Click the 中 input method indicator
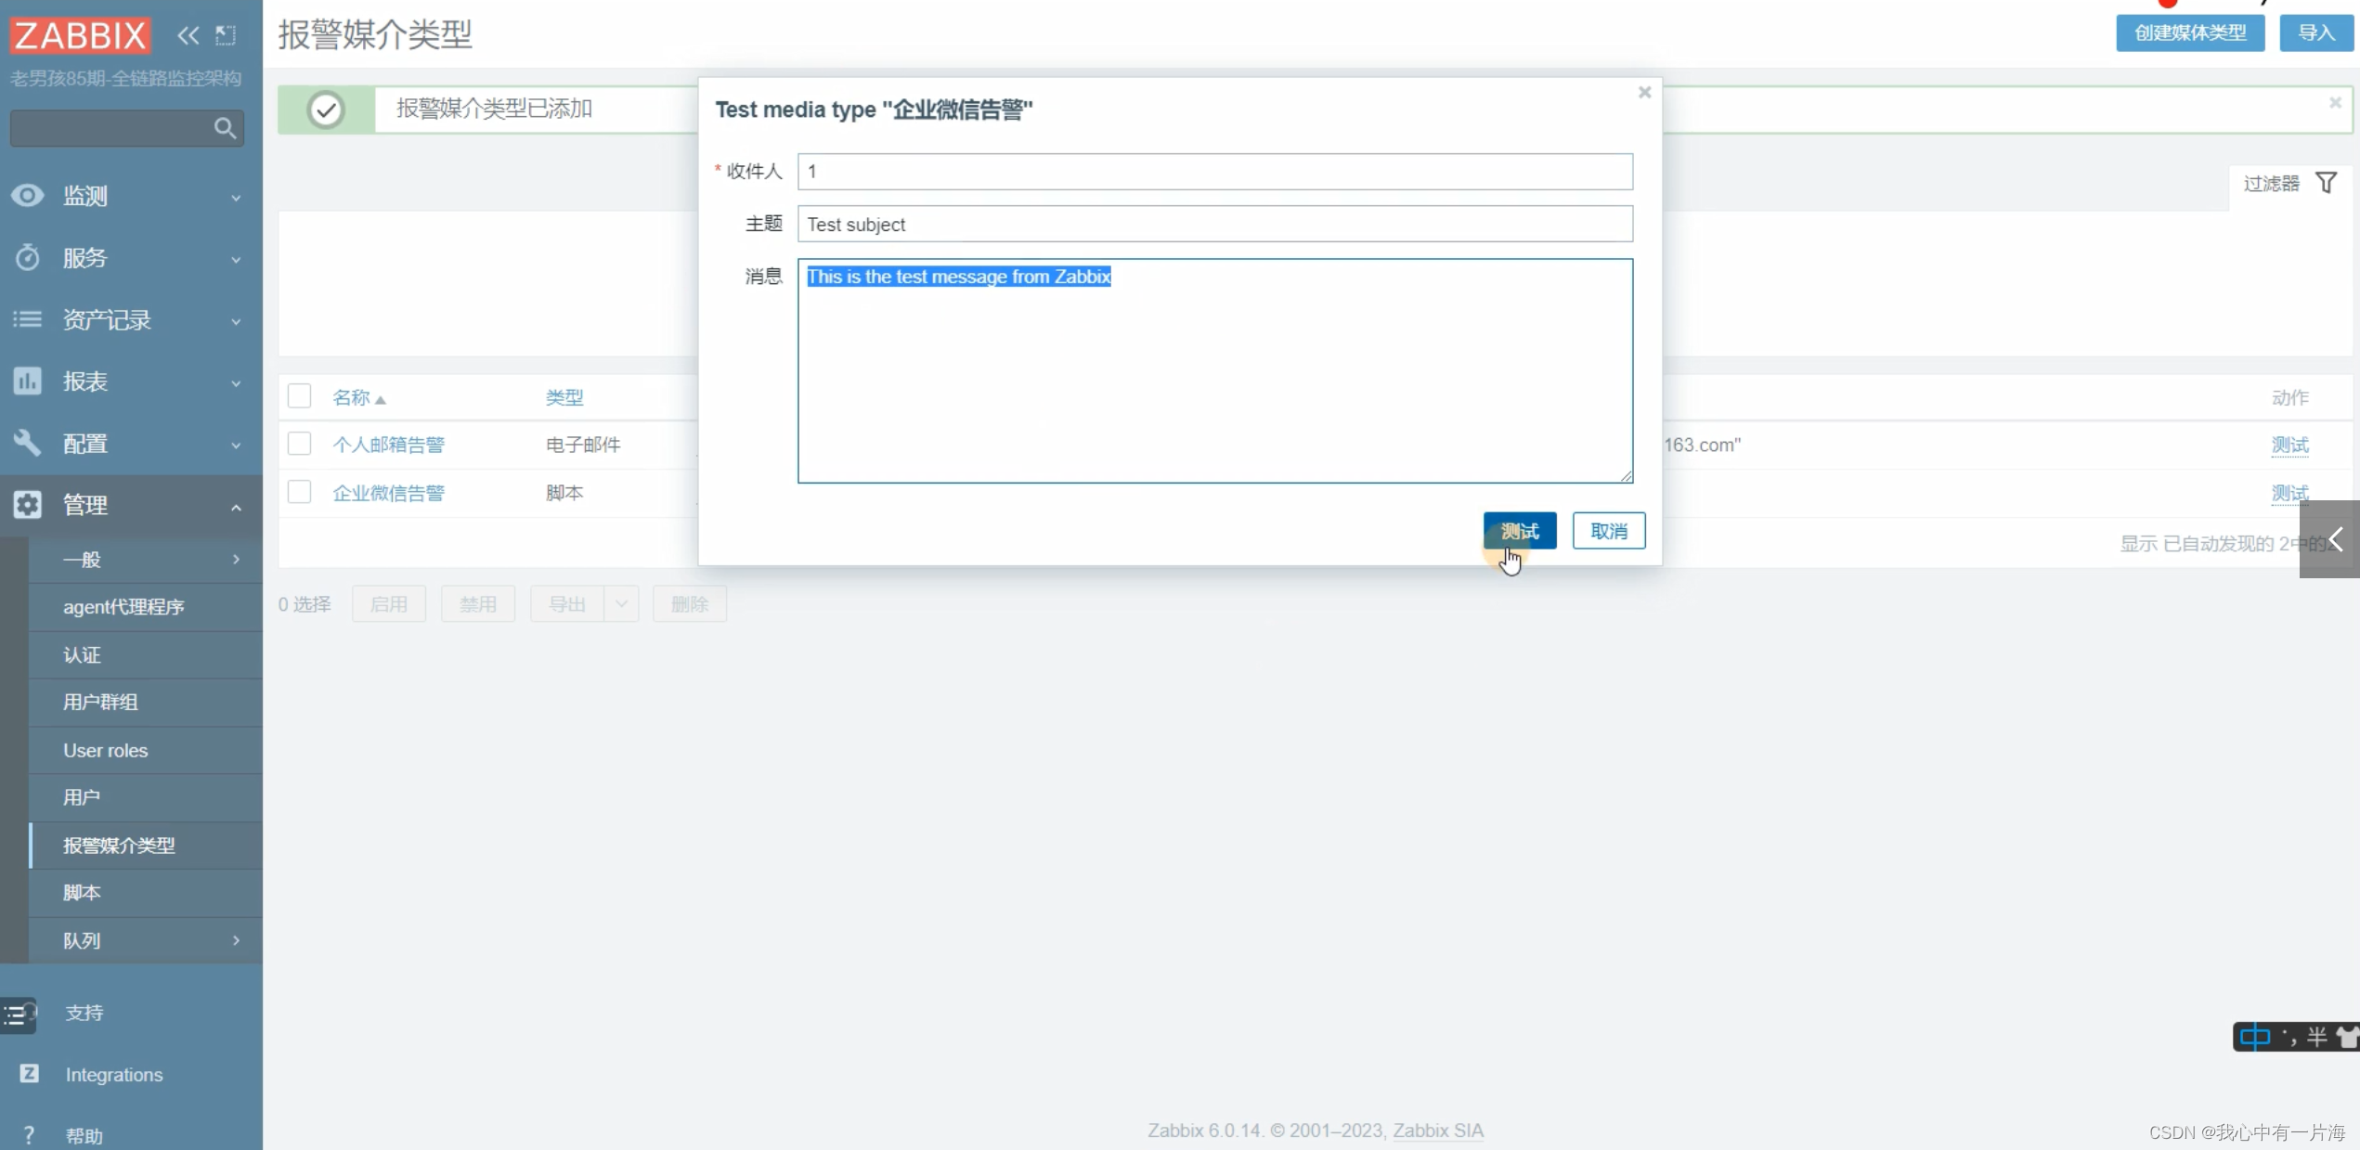The image size is (2360, 1150). click(x=2254, y=1036)
